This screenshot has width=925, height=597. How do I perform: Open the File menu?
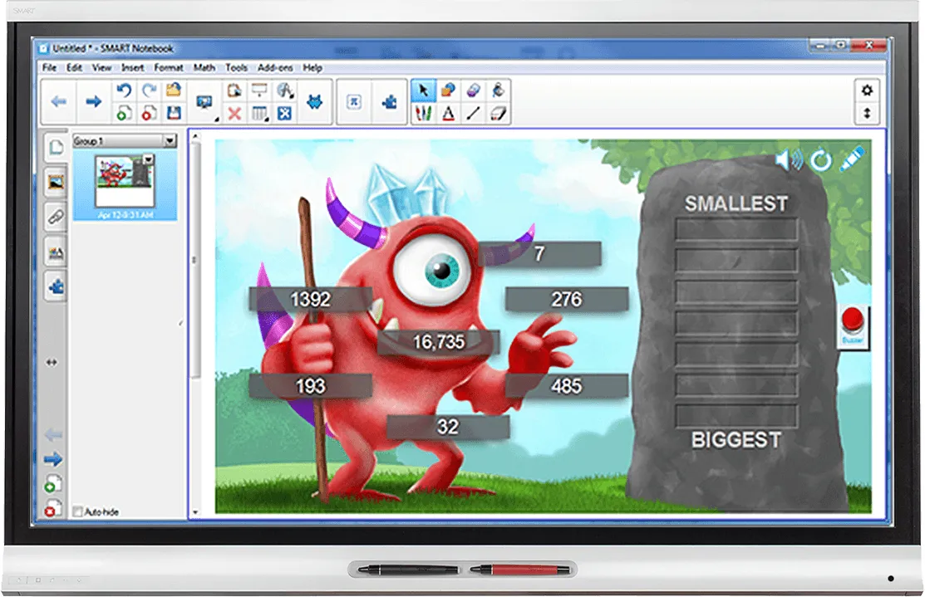pos(50,68)
